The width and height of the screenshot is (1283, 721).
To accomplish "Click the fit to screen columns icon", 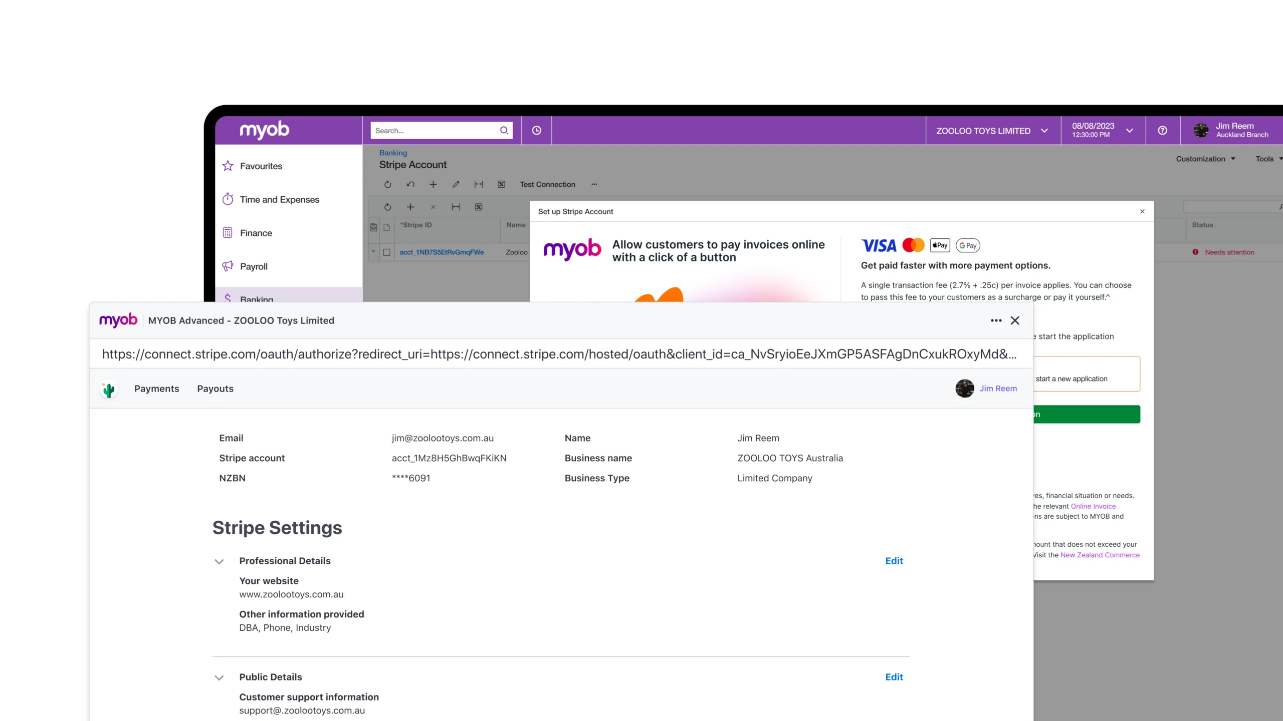I will pos(478,184).
